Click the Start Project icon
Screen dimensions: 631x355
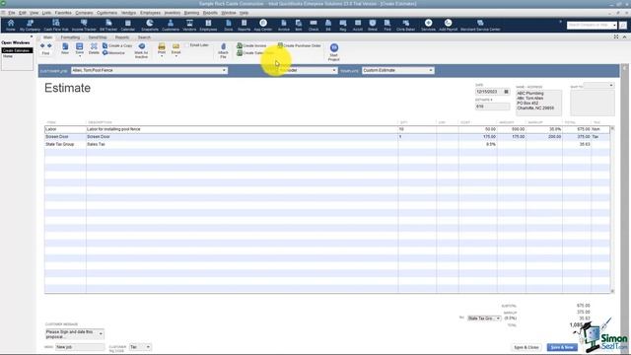pyautogui.click(x=333, y=52)
